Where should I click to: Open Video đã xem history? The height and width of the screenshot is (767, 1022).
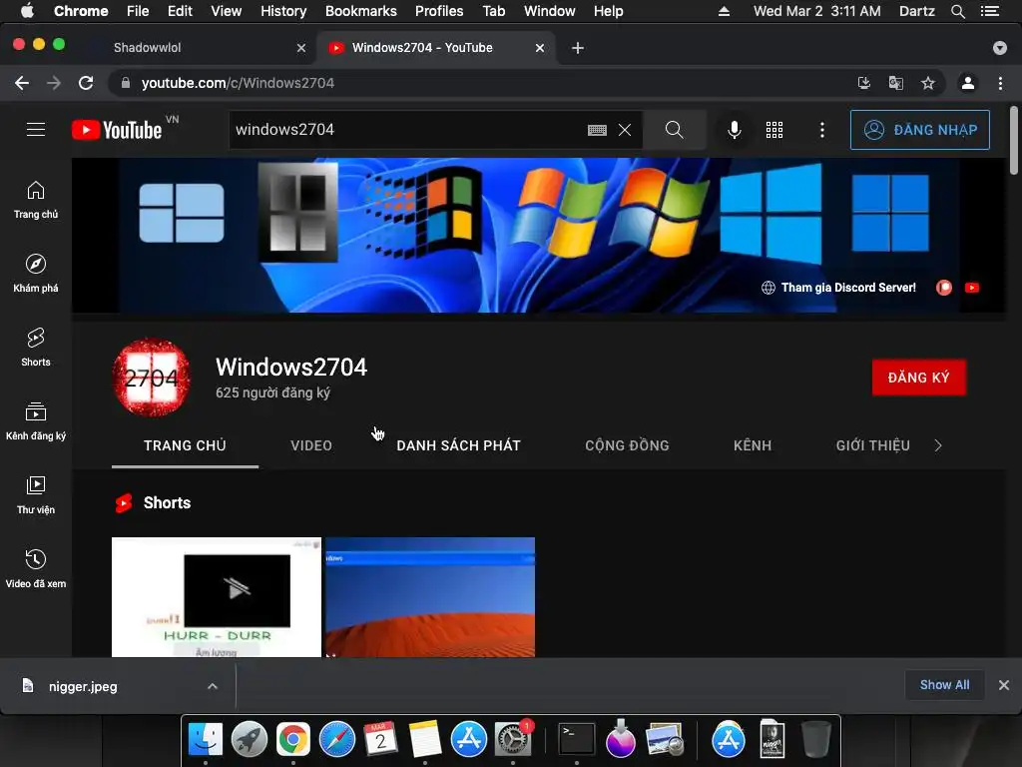point(36,568)
